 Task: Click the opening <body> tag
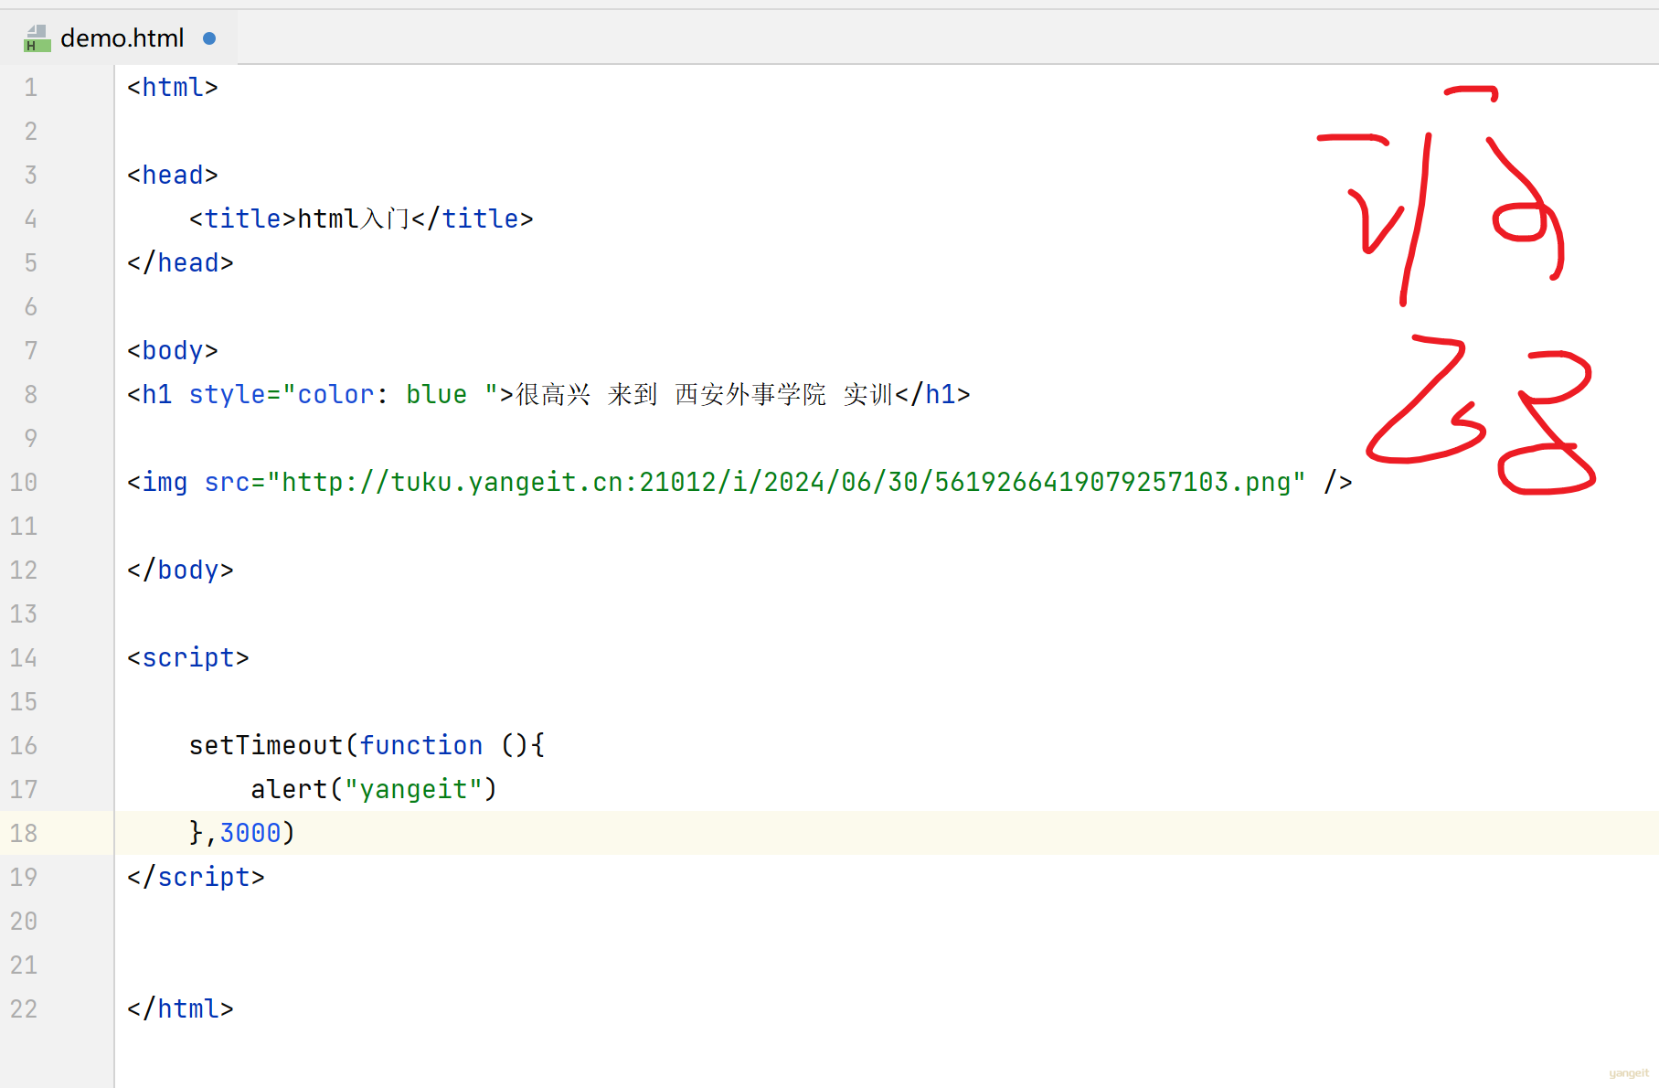pos(173,351)
